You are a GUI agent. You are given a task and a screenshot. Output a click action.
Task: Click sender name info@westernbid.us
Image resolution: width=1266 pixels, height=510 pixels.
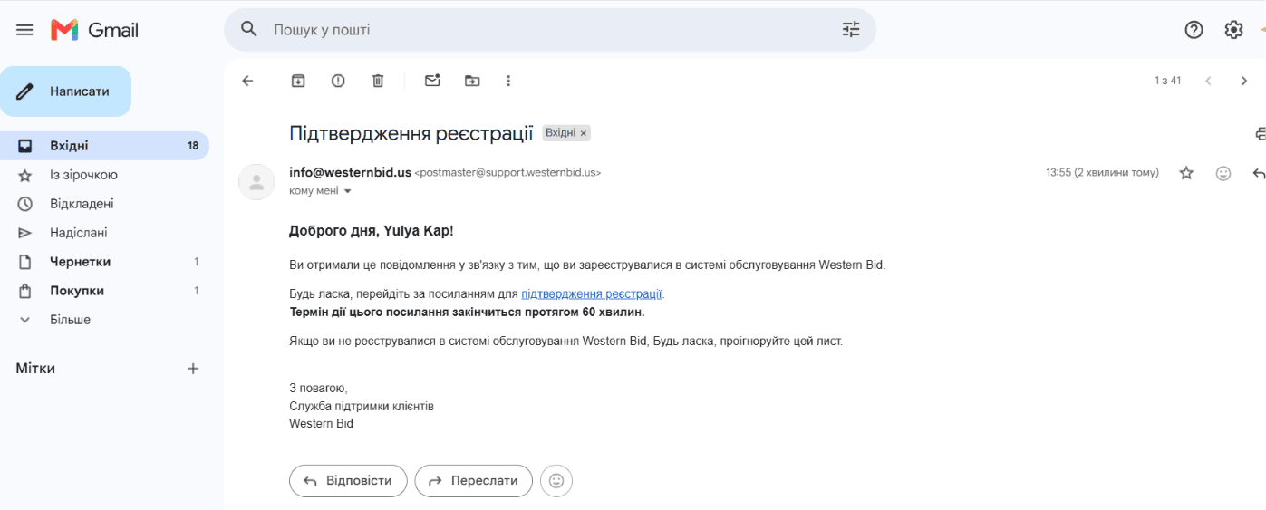coord(350,172)
